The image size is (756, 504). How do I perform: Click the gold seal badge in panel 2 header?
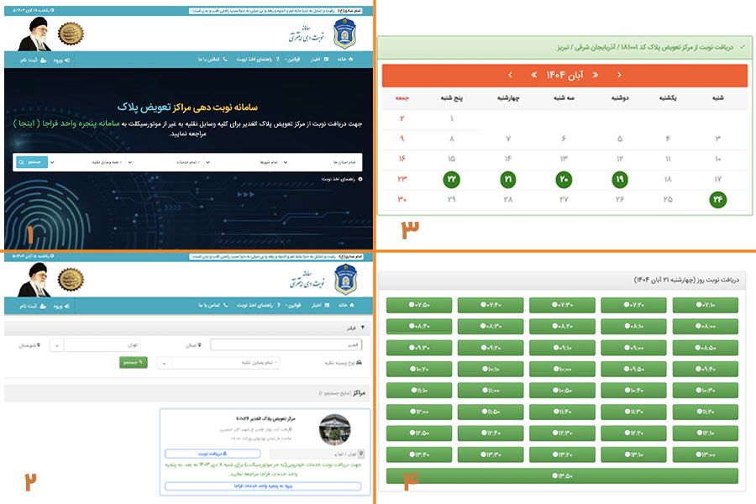(71, 279)
